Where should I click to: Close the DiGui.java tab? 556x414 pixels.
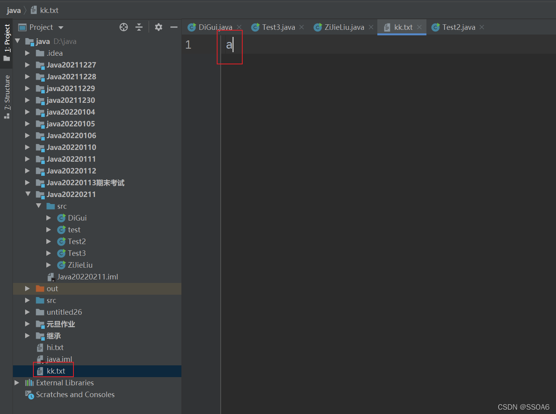point(239,27)
